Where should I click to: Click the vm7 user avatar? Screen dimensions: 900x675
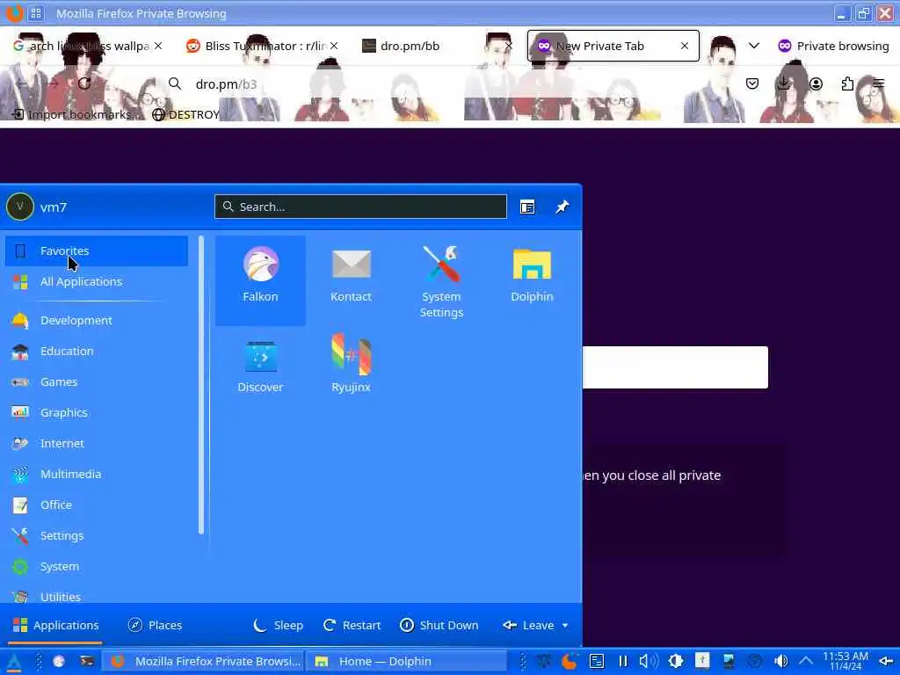[20, 207]
